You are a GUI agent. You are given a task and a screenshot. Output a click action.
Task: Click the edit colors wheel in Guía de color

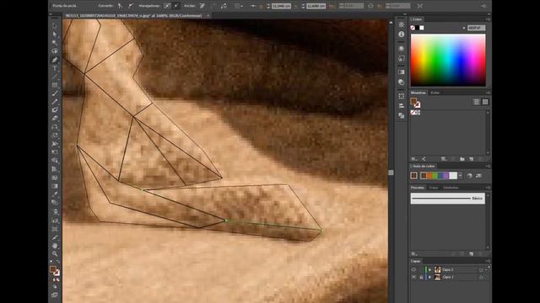coord(469,176)
